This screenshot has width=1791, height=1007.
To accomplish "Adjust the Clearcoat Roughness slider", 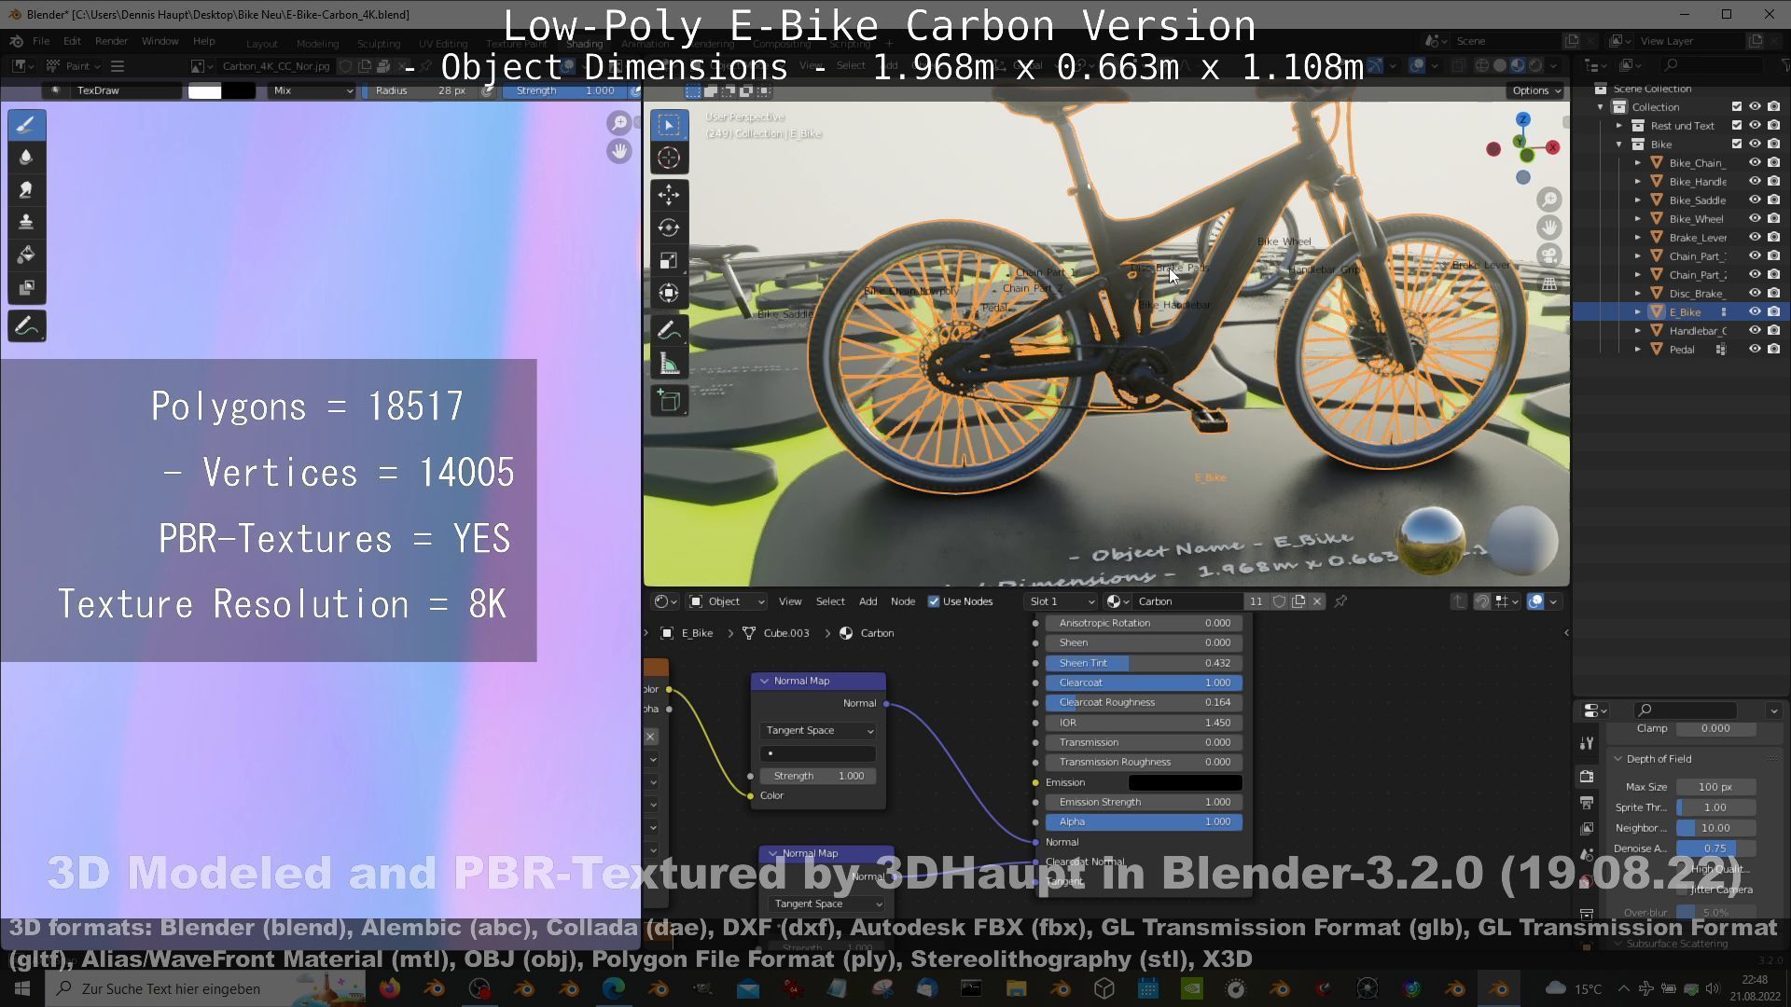I will click(1144, 702).
